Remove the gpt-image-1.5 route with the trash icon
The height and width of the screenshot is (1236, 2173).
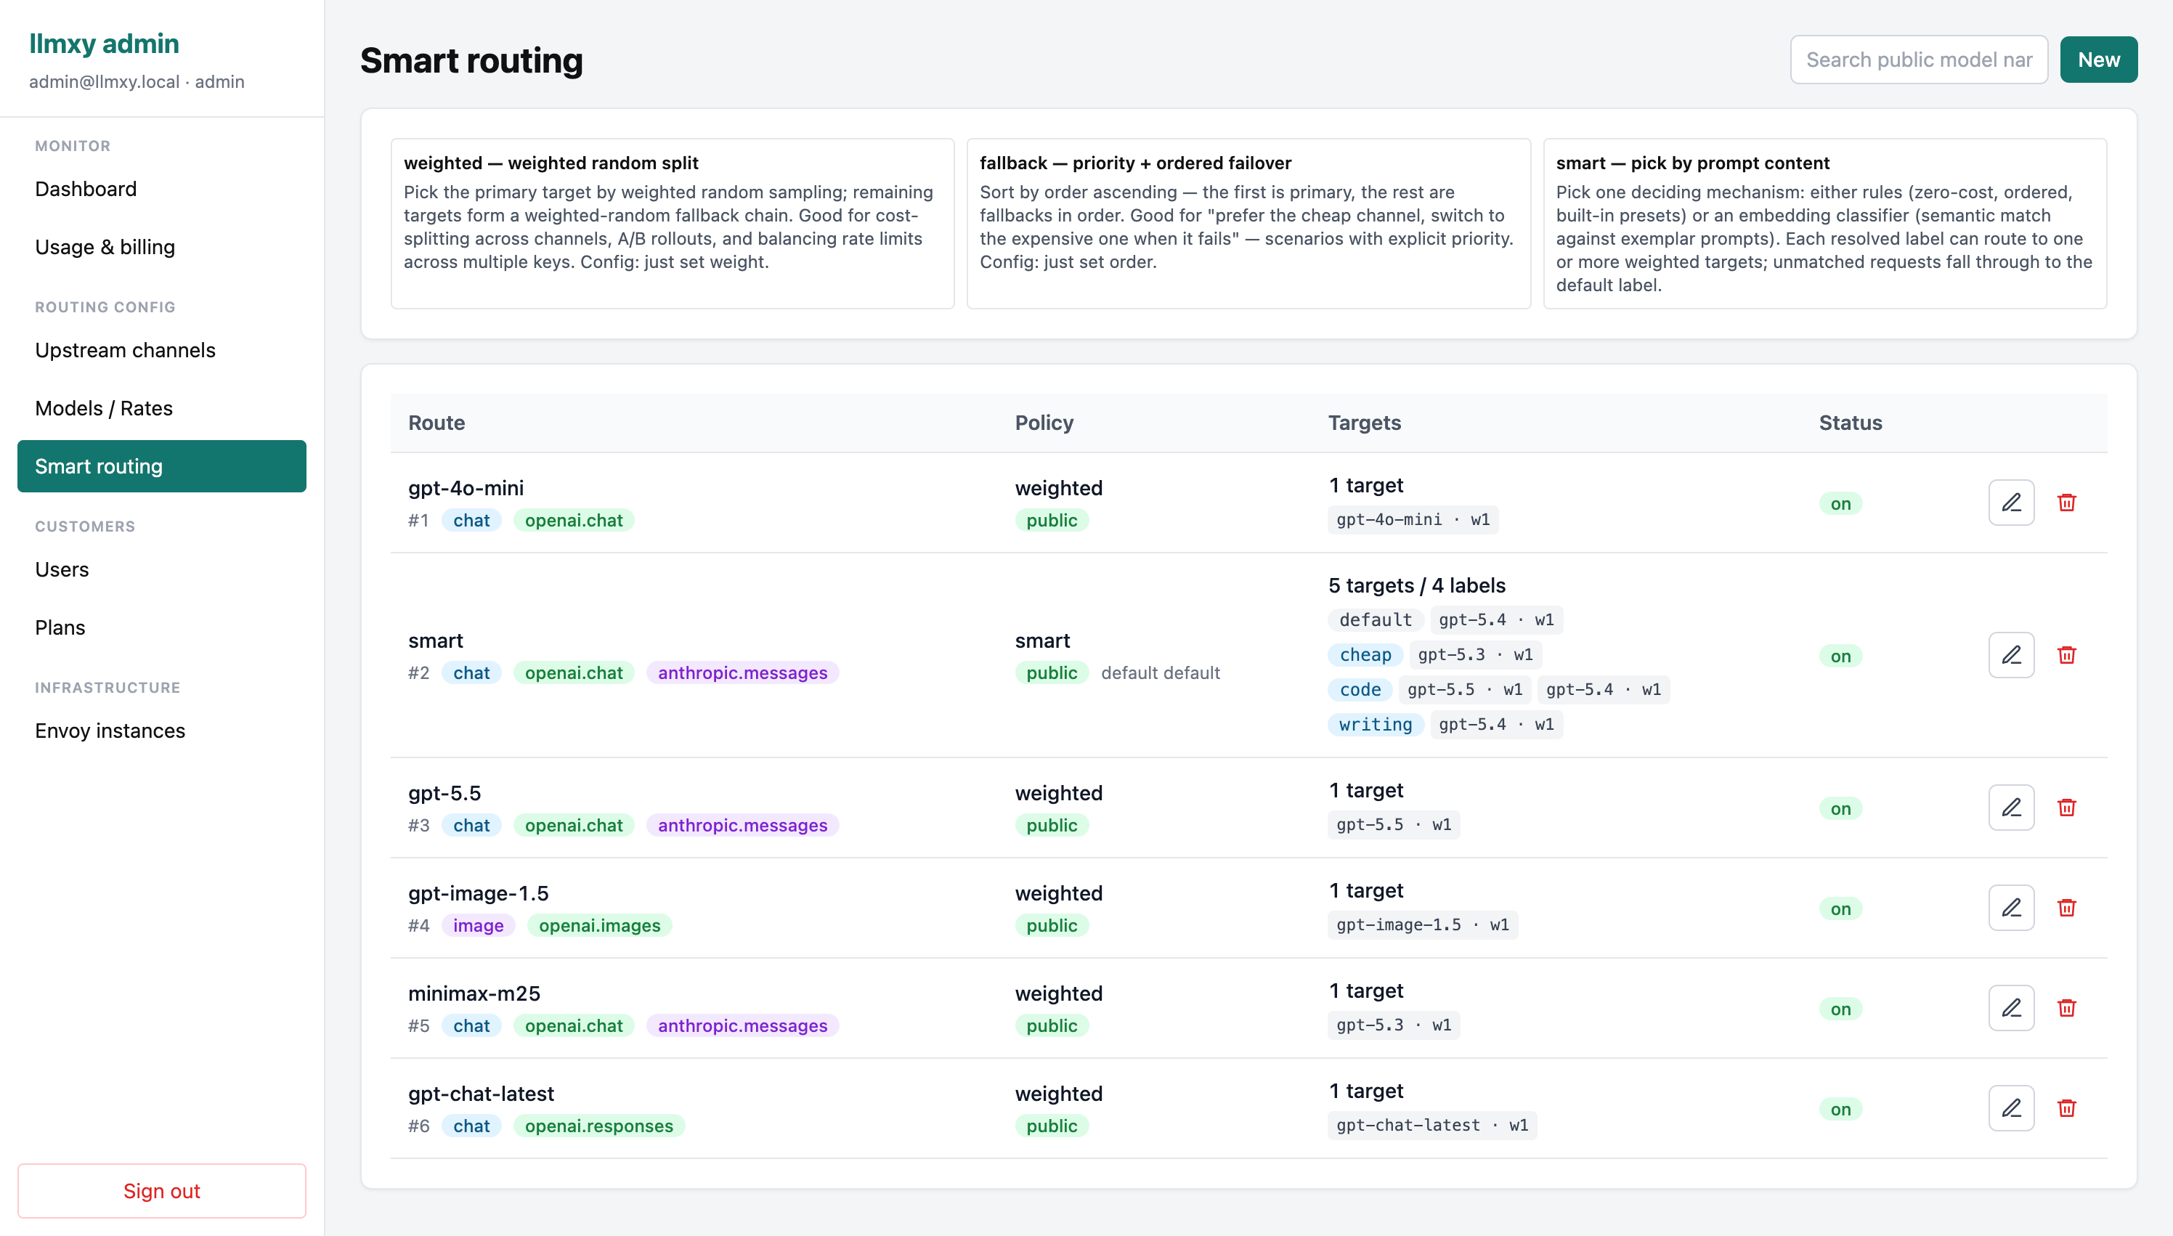[x=2067, y=908]
